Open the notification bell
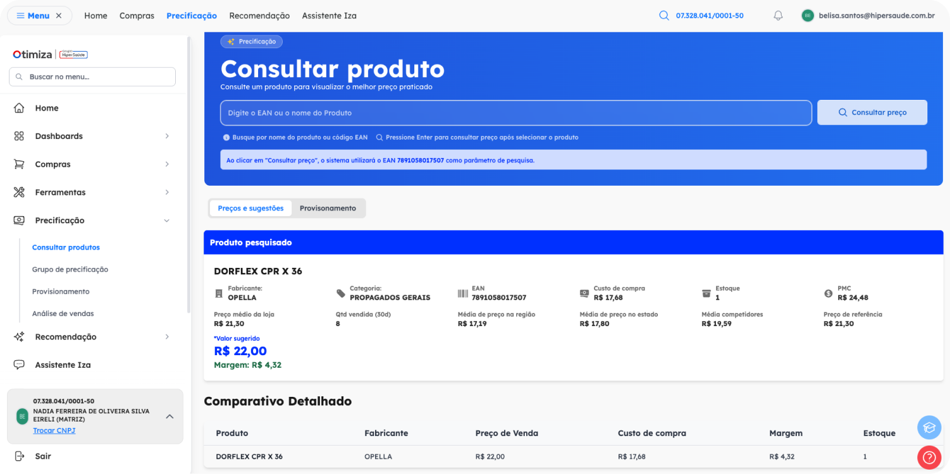 [x=778, y=15]
